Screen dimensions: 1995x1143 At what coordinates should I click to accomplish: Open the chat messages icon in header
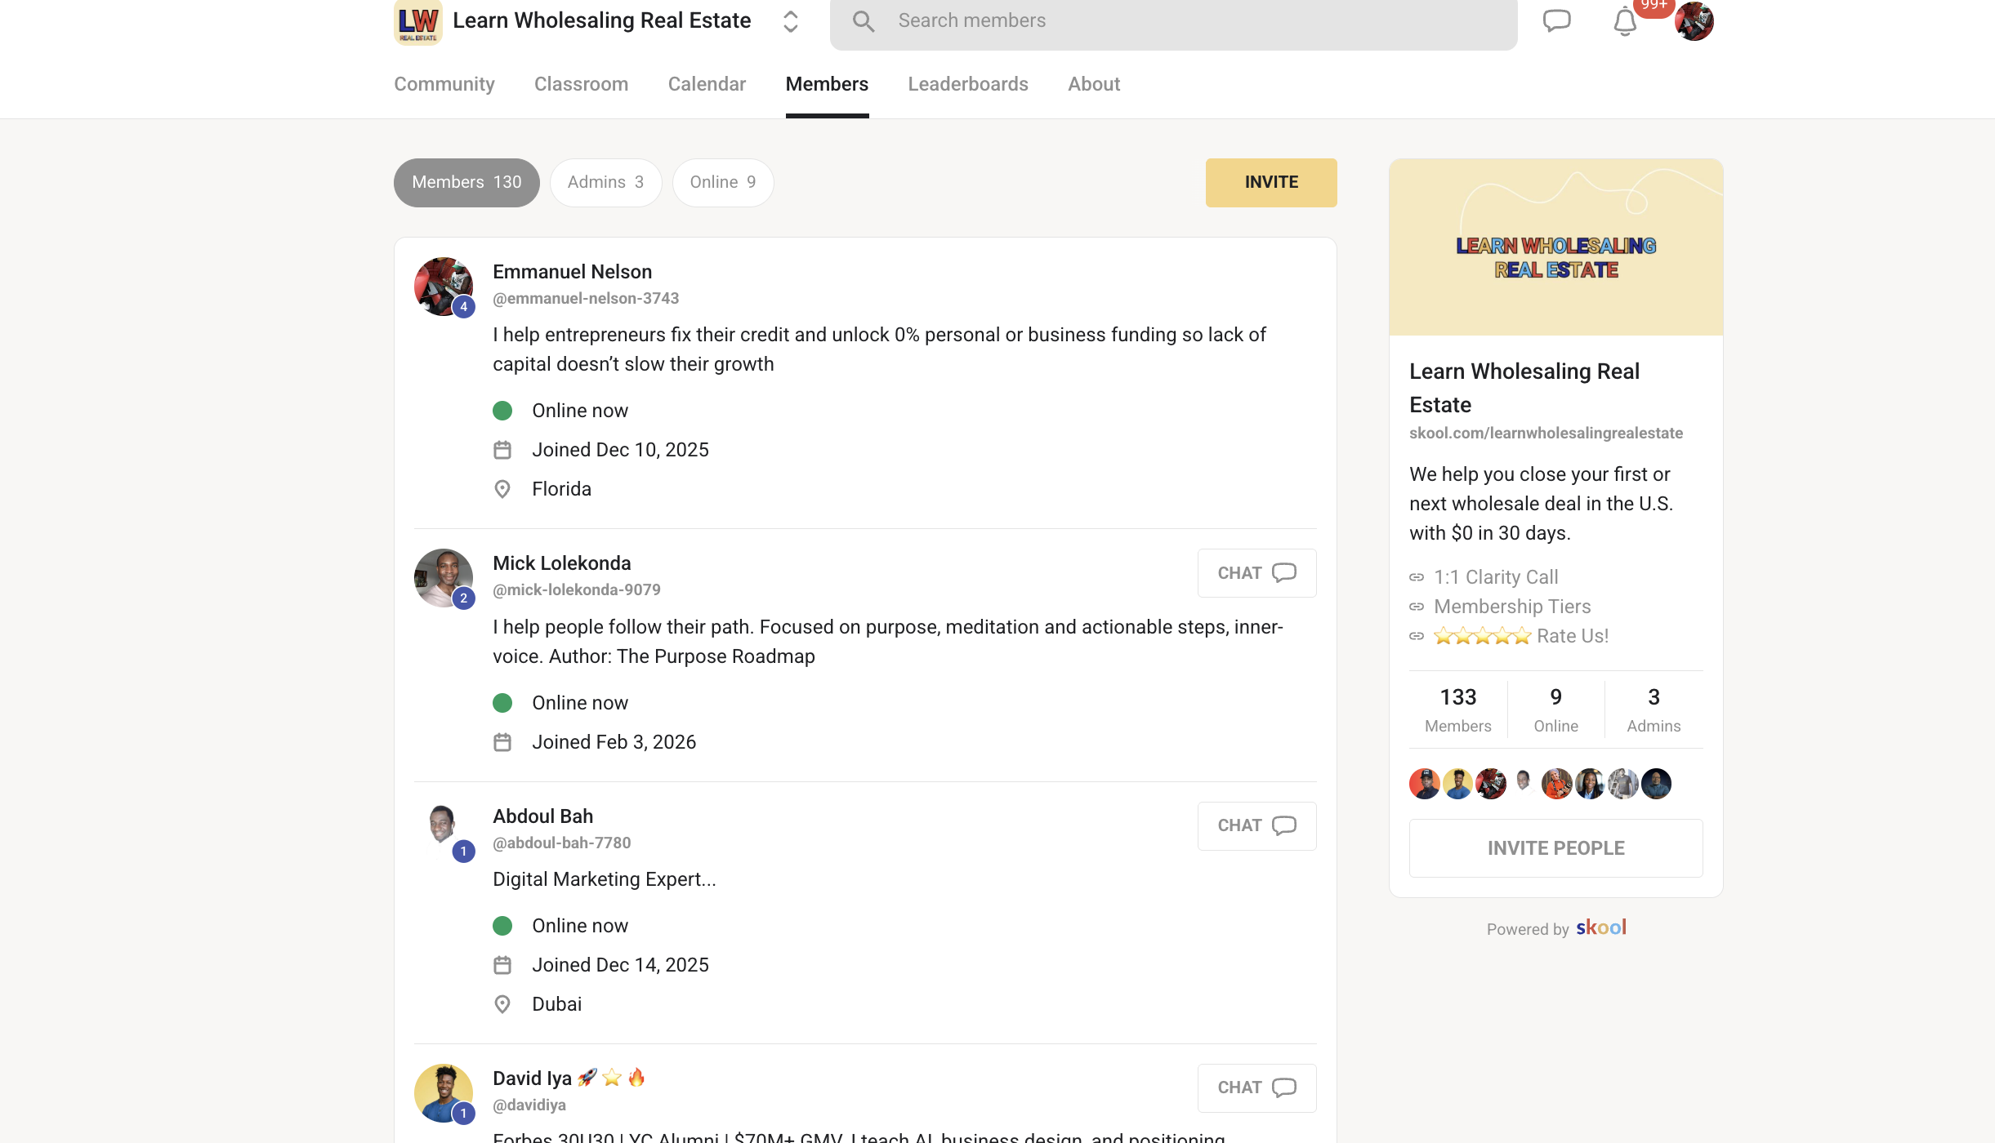pos(1556,20)
